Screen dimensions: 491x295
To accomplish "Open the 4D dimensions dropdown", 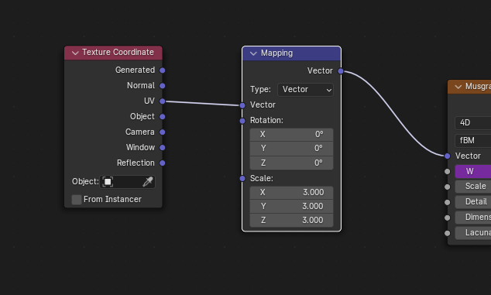I will (x=473, y=123).
